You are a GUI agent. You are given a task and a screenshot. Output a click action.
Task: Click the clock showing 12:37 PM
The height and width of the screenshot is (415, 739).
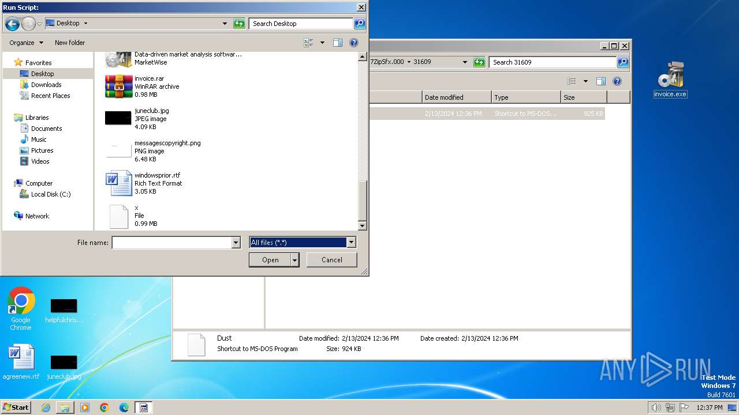(x=710, y=408)
